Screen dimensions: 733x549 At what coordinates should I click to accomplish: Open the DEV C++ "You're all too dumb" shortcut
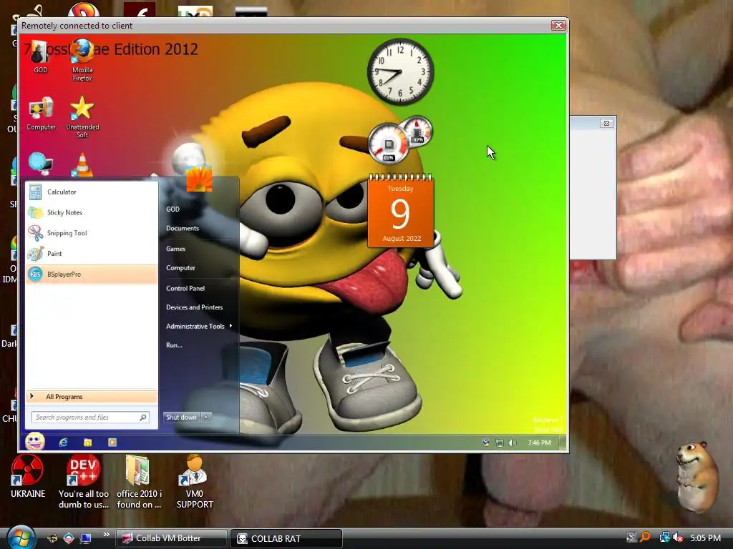point(83,483)
